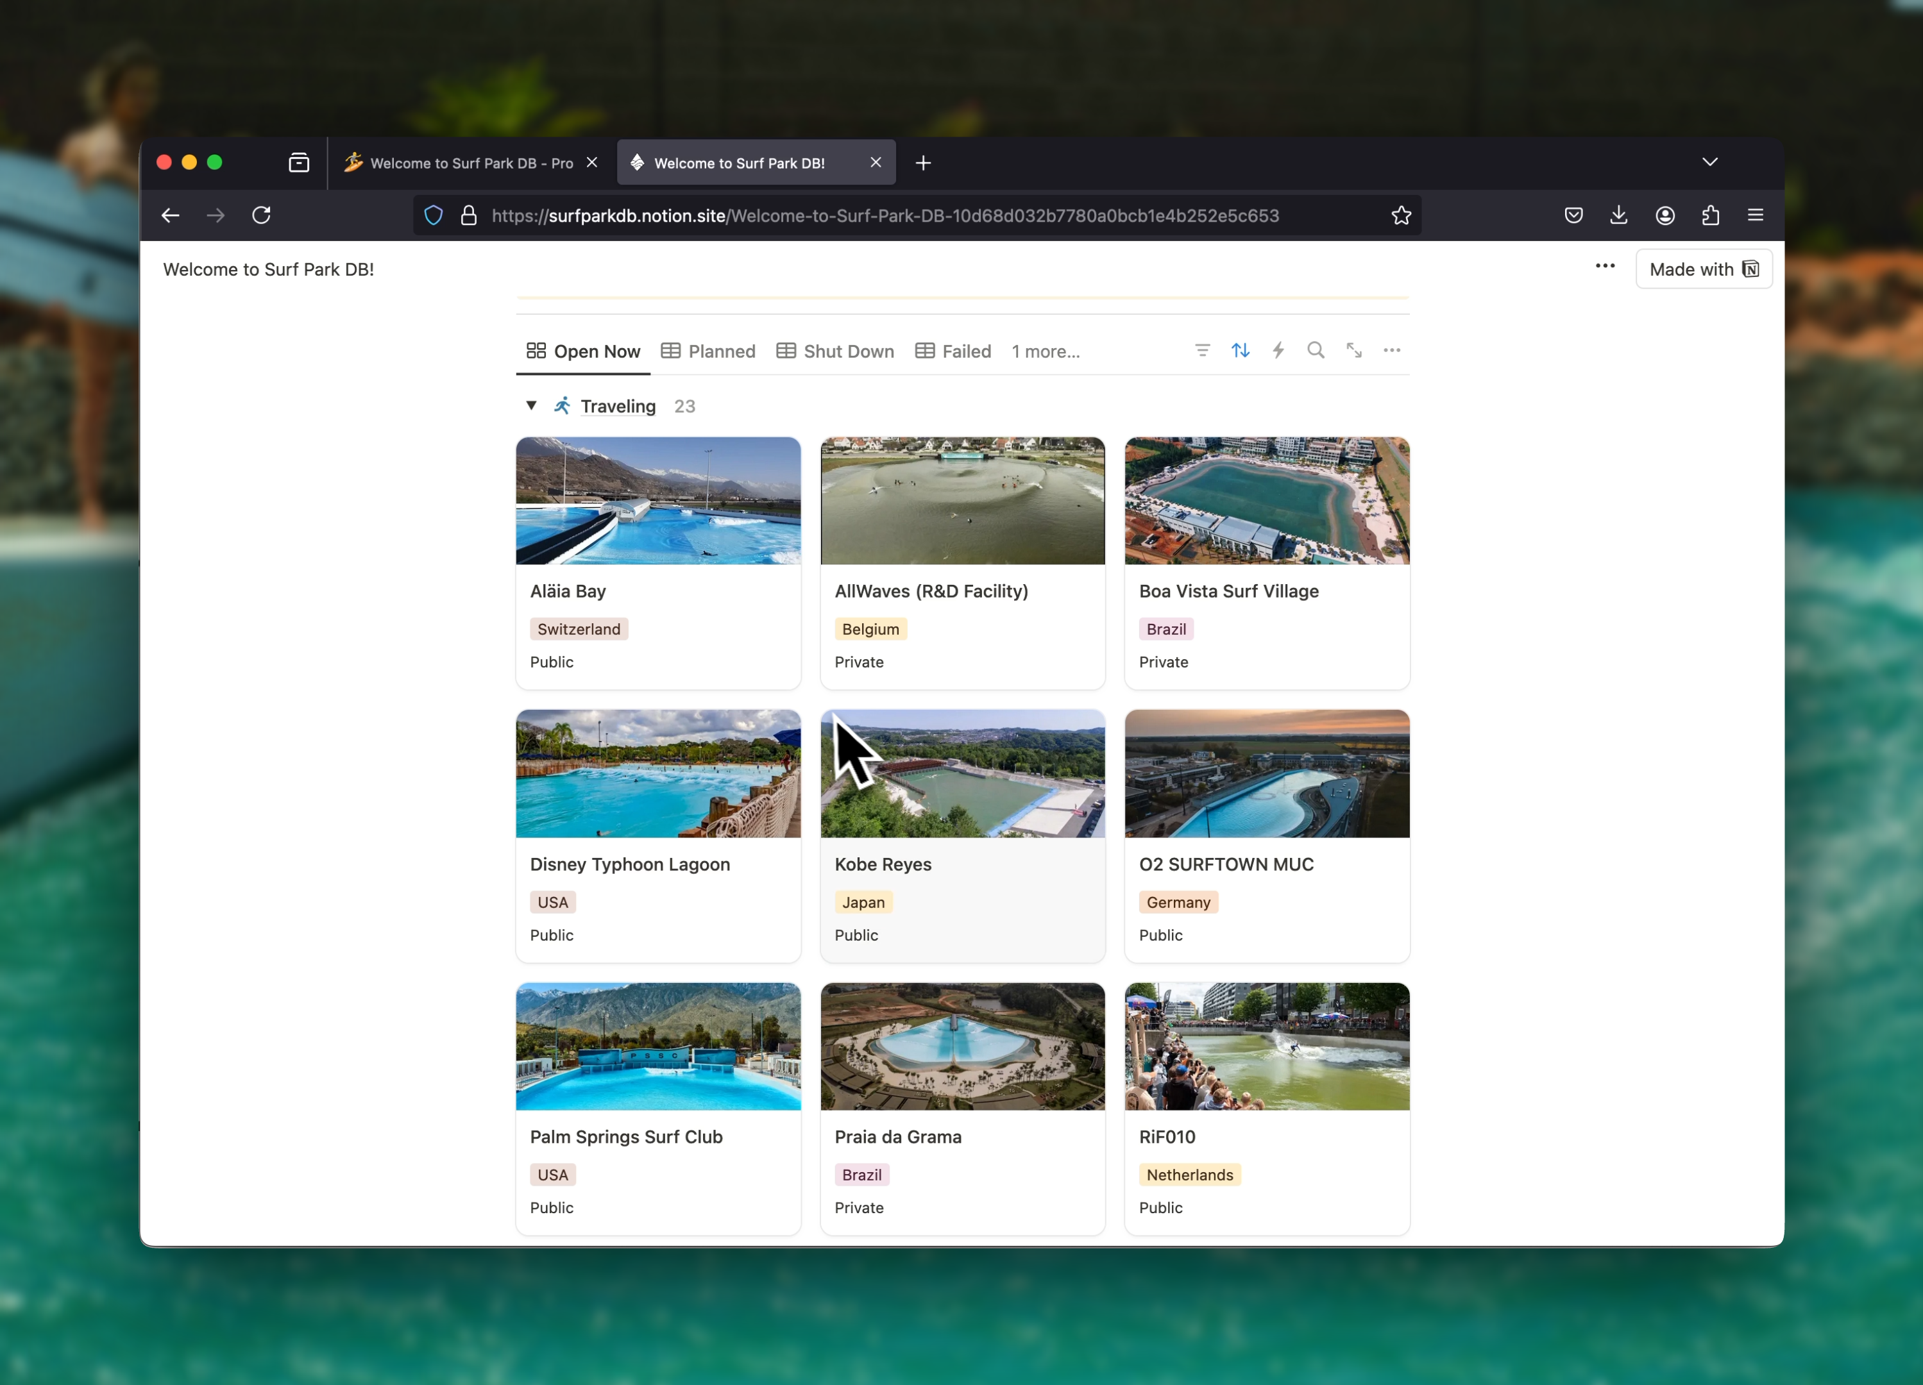Switch to the Open Now view
The height and width of the screenshot is (1385, 1923).
tap(583, 351)
